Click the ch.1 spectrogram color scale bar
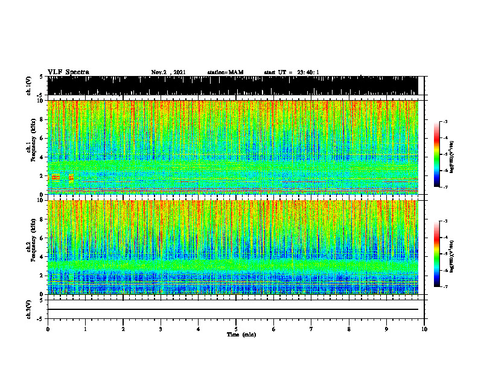Image resolution: width=478 pixels, height=369 pixels. [436, 154]
